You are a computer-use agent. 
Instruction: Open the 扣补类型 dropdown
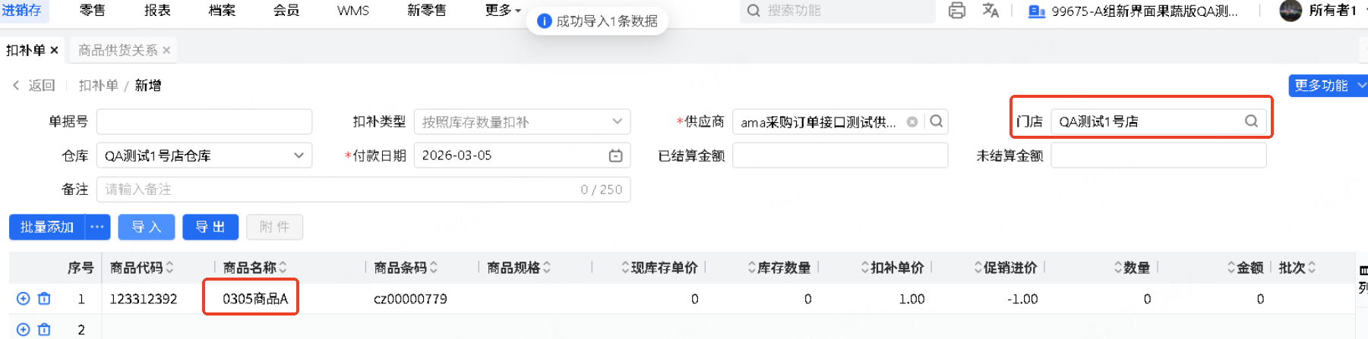point(617,121)
